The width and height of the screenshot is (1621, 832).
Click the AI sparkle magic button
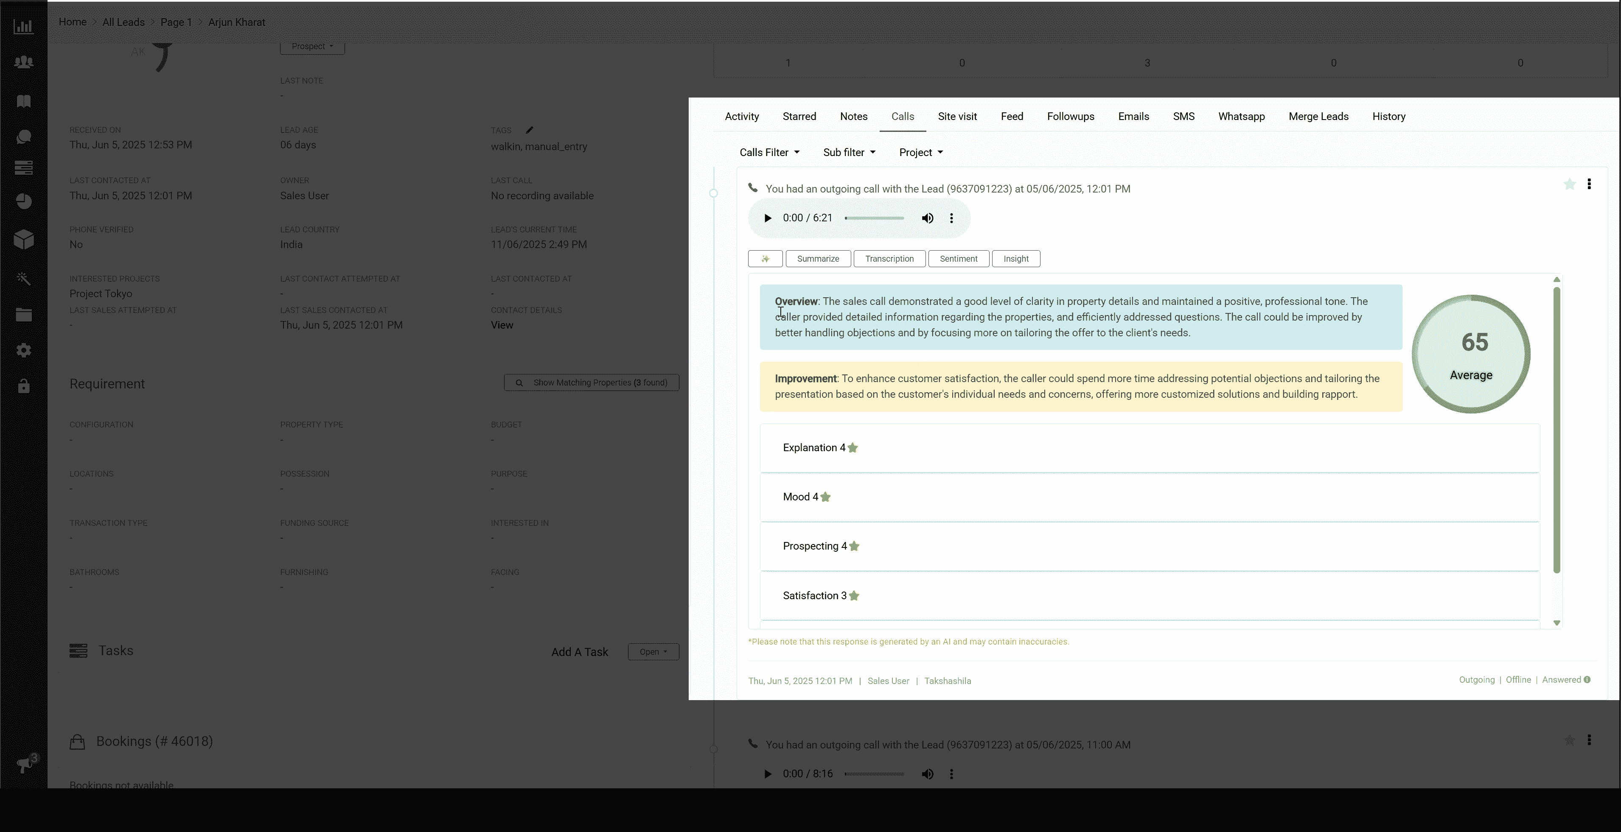pos(765,259)
